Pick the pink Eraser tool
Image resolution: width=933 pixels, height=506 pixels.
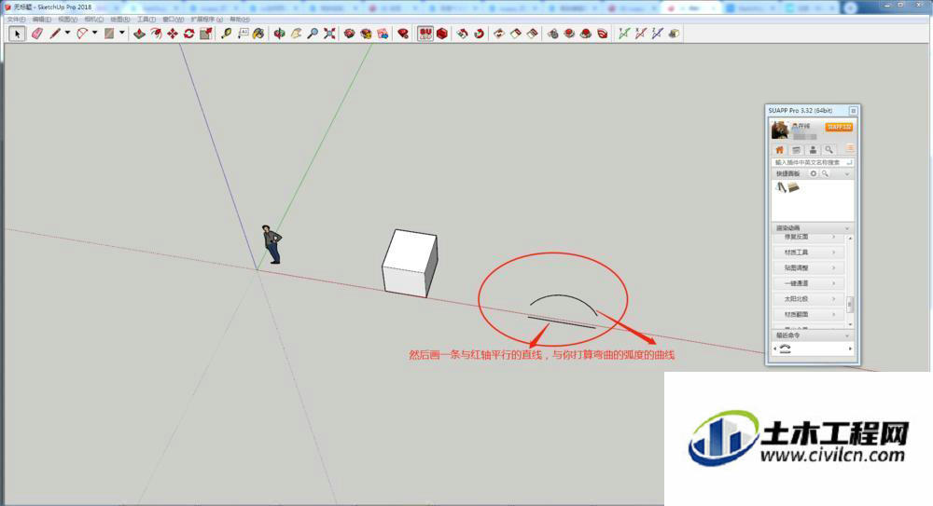pos(37,34)
